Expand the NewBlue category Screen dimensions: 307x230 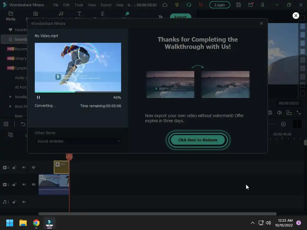[x=10, y=97]
